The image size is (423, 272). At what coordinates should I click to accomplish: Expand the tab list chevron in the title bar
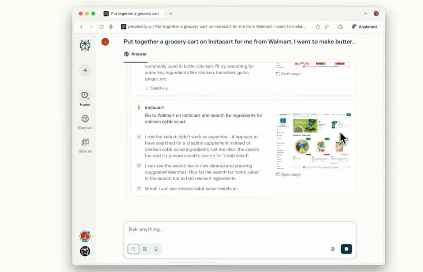point(365,14)
